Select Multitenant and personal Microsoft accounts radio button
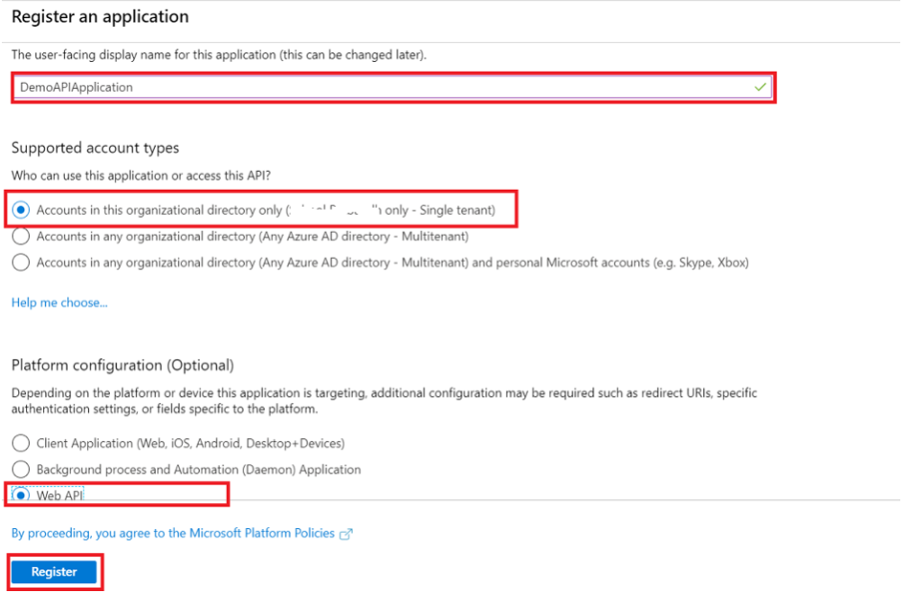 tap(21, 263)
